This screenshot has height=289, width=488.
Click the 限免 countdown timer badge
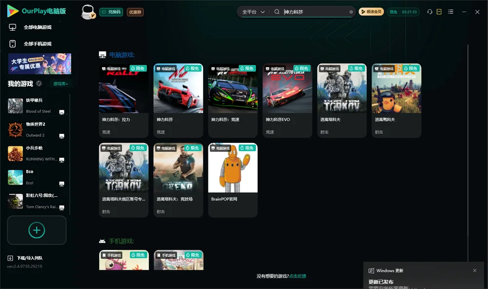click(403, 12)
